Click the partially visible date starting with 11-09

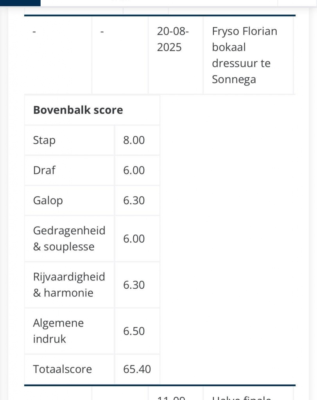tap(171, 397)
